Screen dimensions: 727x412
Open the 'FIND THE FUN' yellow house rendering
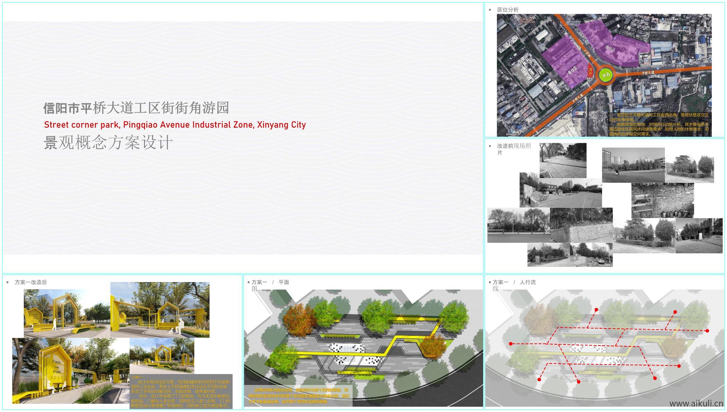pos(71,371)
